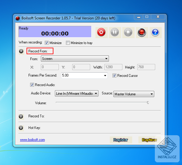Click the grey stop button
The width and height of the screenshot is (182, 165).
point(128,32)
